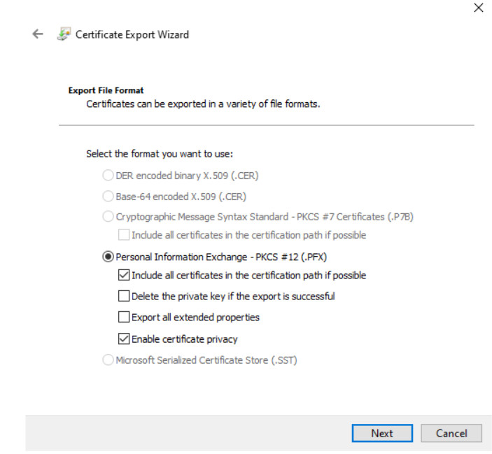Viewport: 492px width, 454px height.
Task: Select DER encoded binary X.509 (.CER) option
Action: pyautogui.click(x=108, y=176)
